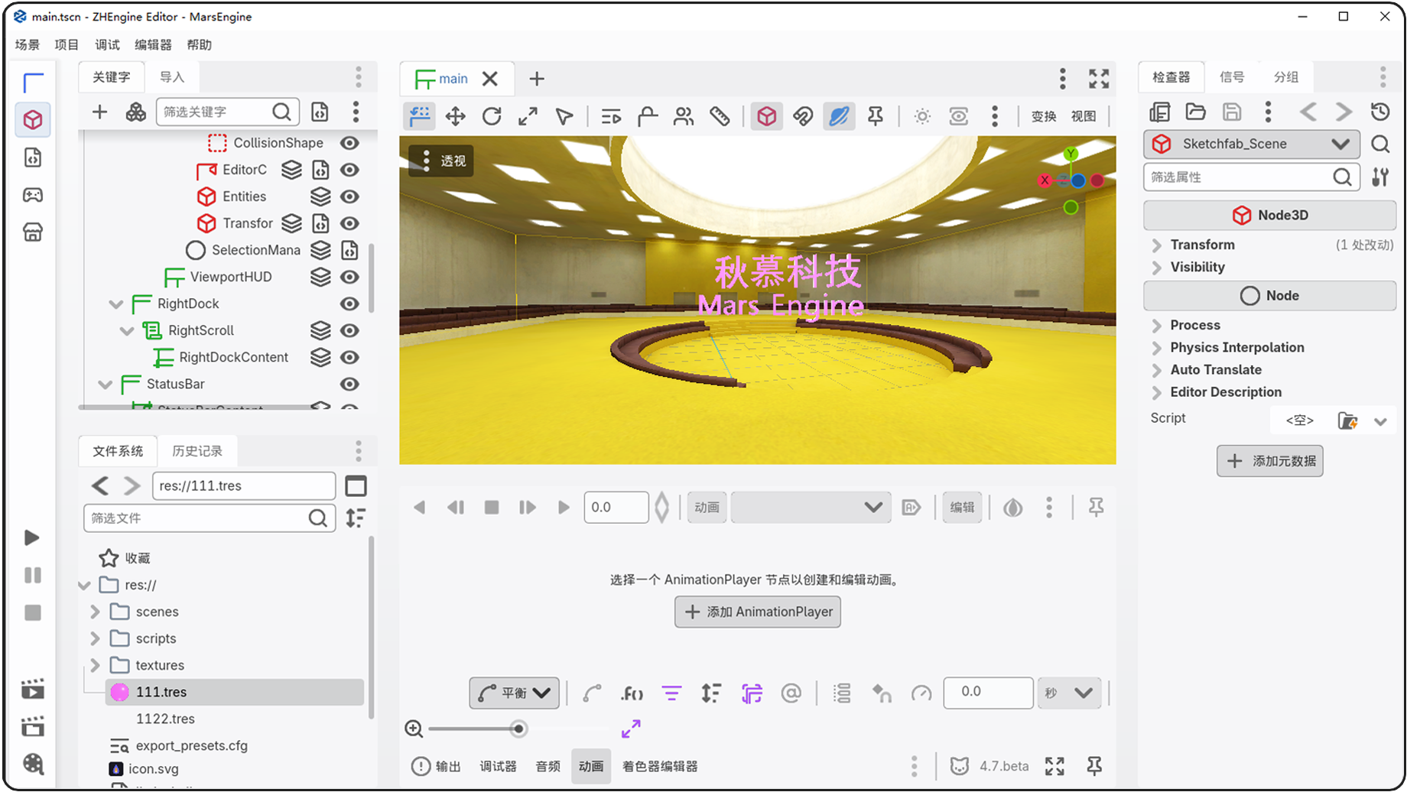Viewport: 1407px width, 792px height.
Task: Click the filesystem sort files icon
Action: point(356,518)
